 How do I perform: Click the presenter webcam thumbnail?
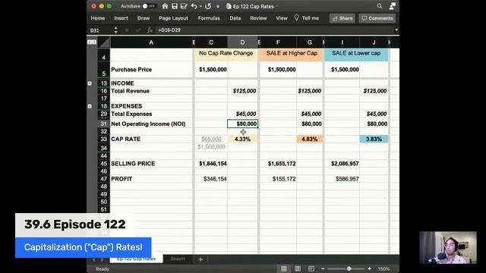click(448, 248)
